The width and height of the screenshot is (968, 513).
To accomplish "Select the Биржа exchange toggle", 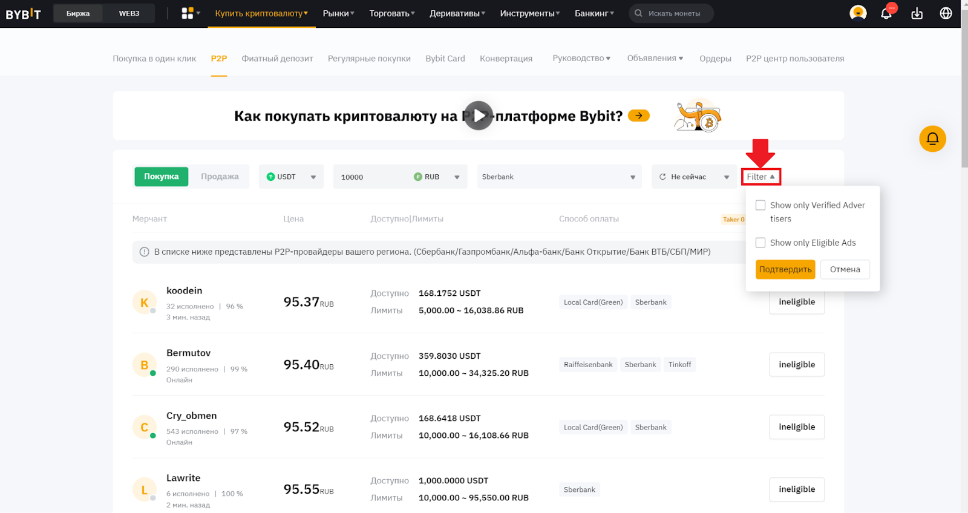I will click(x=78, y=13).
